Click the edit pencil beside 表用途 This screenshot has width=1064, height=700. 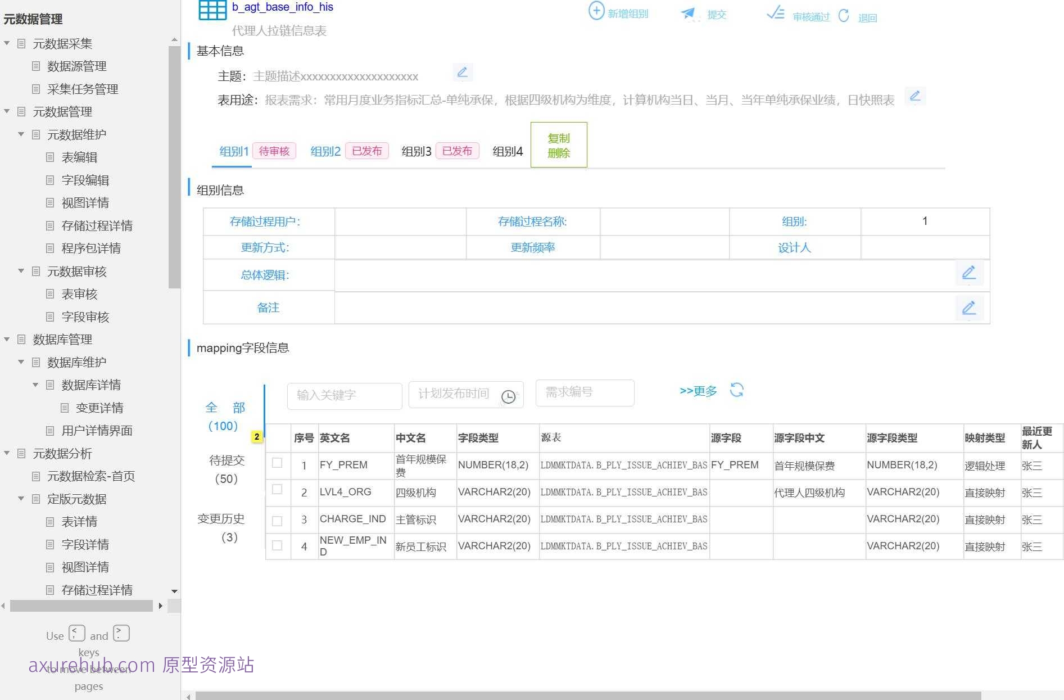[916, 96]
